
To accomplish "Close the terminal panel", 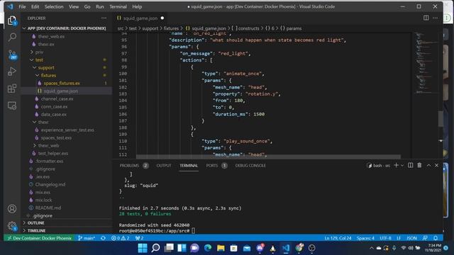I will 437,165.
